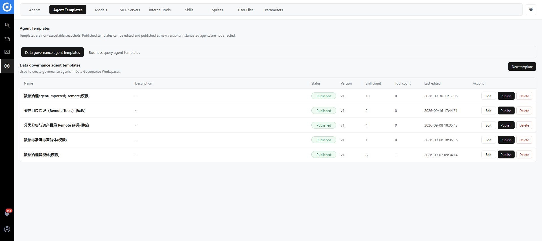Publish 数据标准落标智能体(模板) template
The width and height of the screenshot is (542, 241).
point(506,140)
